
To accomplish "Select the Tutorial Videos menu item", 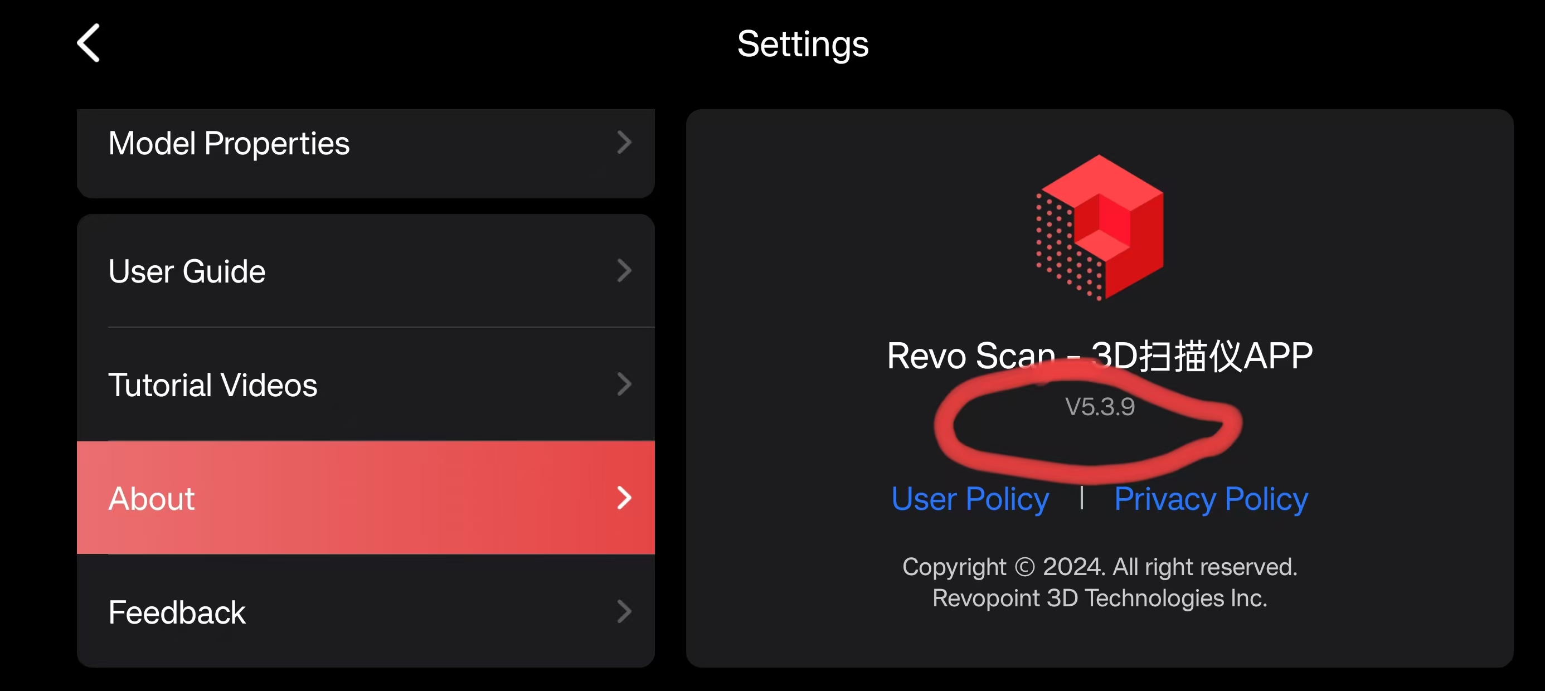I will coord(213,385).
